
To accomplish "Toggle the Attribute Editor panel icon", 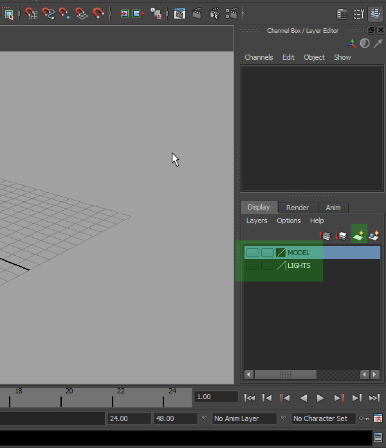I will (342, 14).
